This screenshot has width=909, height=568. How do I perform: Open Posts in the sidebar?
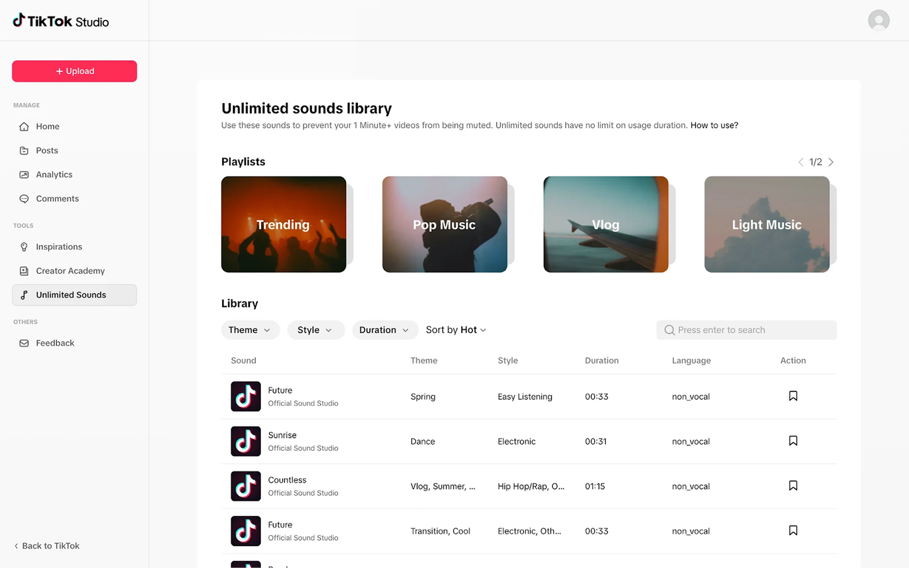pyautogui.click(x=75, y=151)
